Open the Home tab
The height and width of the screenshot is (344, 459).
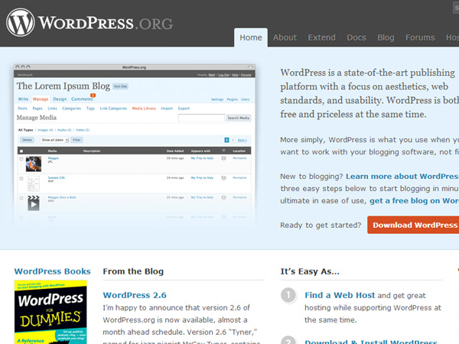coord(251,37)
